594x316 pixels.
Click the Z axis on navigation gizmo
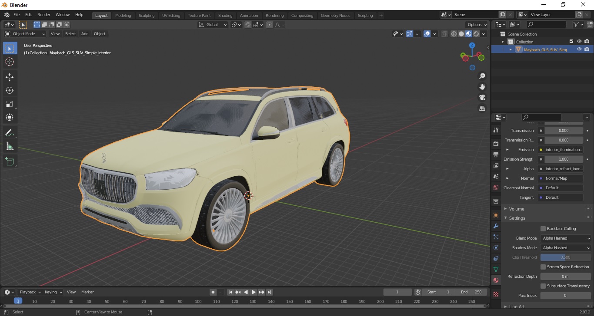[472, 46]
